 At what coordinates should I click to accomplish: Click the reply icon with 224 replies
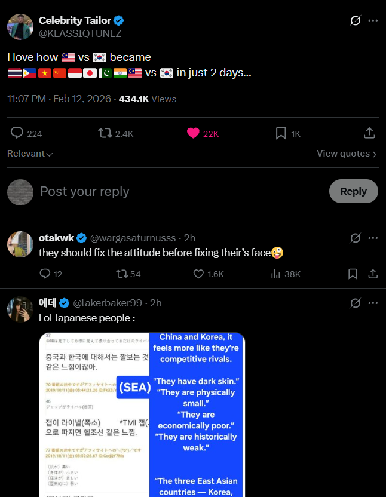(x=17, y=133)
